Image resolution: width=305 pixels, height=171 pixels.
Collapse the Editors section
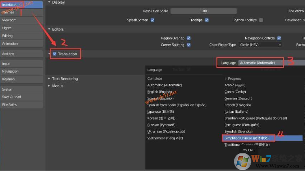click(x=49, y=29)
